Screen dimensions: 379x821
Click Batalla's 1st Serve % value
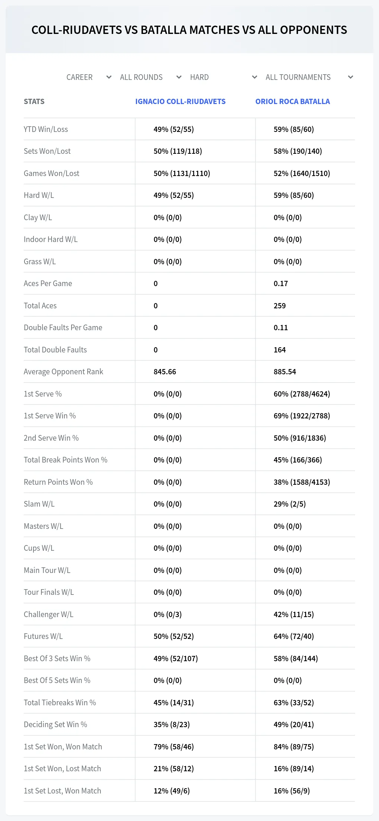tap(302, 394)
